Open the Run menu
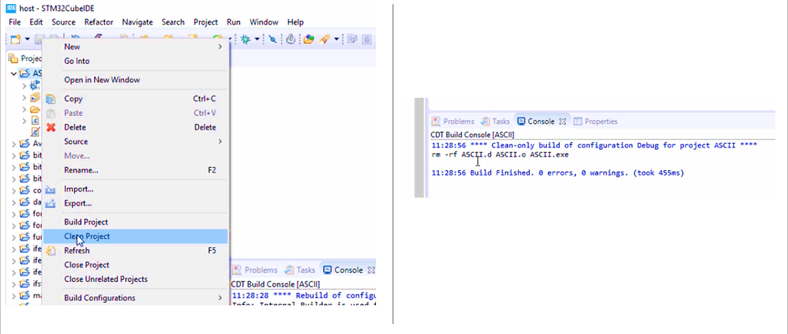This screenshot has width=788, height=334. click(x=233, y=22)
